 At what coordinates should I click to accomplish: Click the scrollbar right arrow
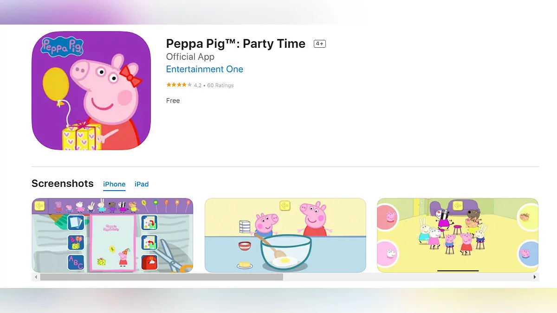(x=535, y=277)
